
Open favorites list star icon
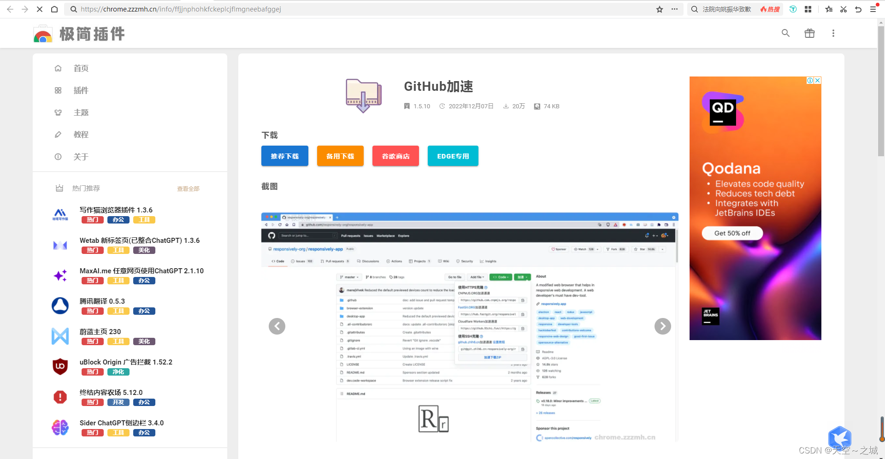click(829, 9)
